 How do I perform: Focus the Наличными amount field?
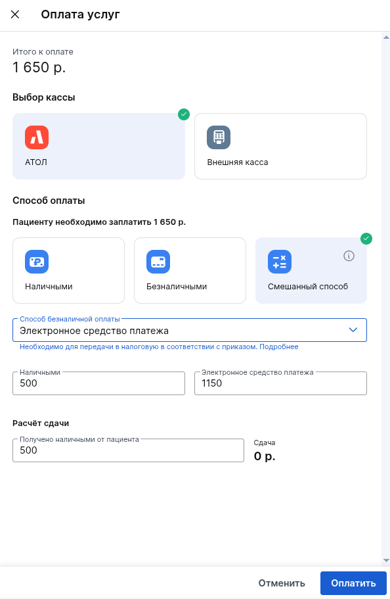click(x=99, y=383)
